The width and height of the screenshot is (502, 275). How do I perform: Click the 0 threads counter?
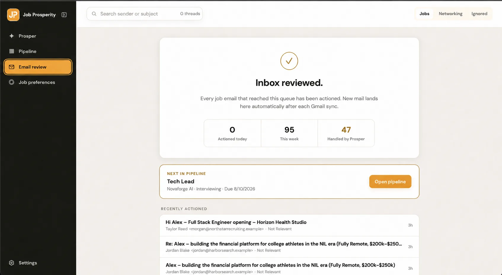pos(190,14)
